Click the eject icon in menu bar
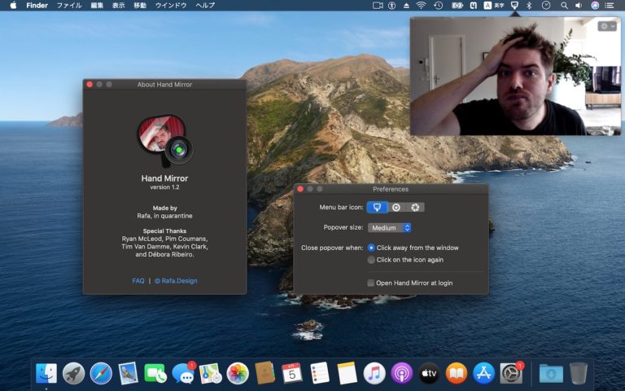This screenshot has width=625, height=391. pos(406,5)
